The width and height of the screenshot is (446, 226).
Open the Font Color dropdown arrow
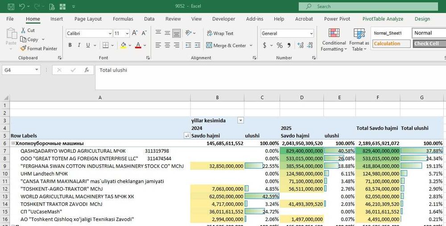145,45
